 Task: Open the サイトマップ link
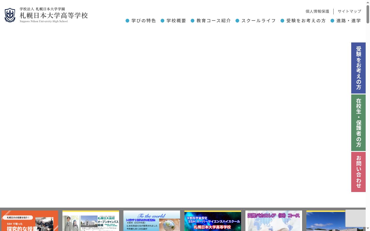point(349,12)
